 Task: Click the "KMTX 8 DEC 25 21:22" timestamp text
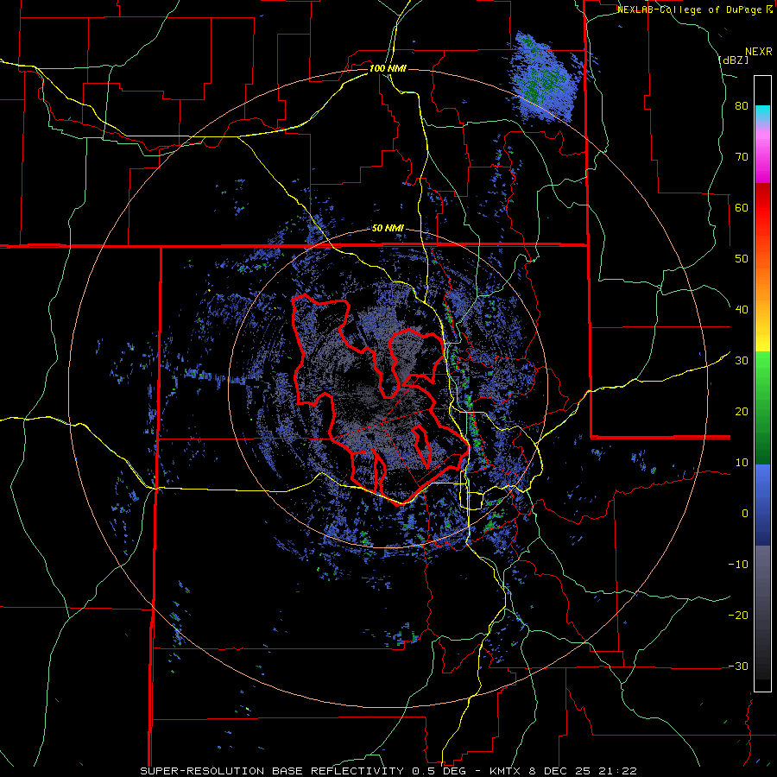pos(563,771)
